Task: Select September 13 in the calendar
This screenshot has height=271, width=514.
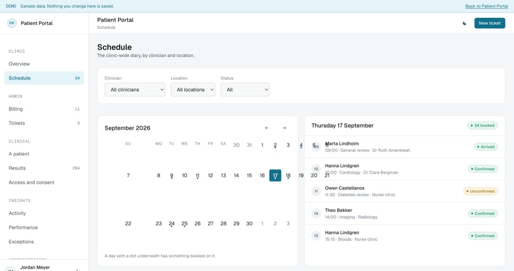Action: [x=223, y=175]
